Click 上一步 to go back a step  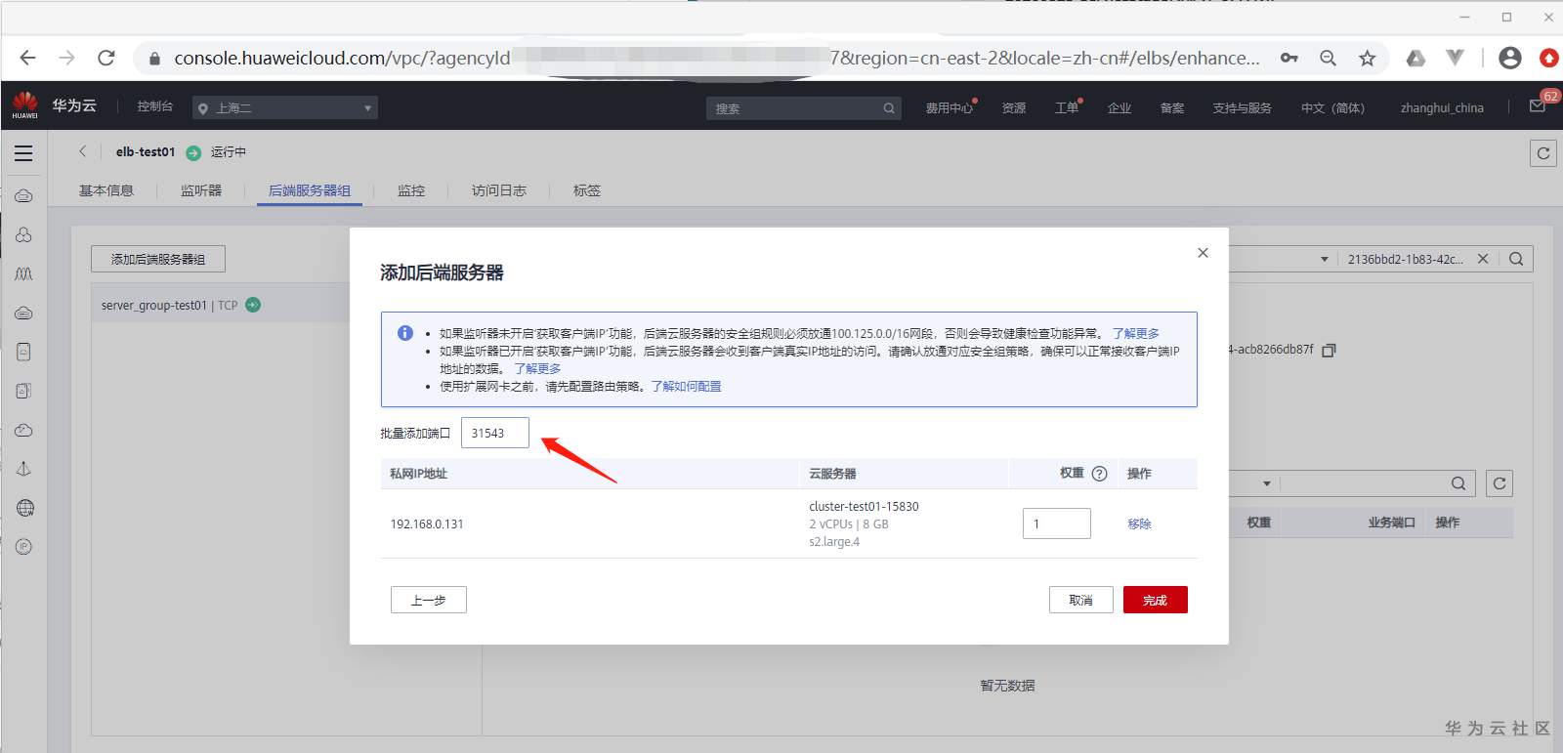click(429, 600)
